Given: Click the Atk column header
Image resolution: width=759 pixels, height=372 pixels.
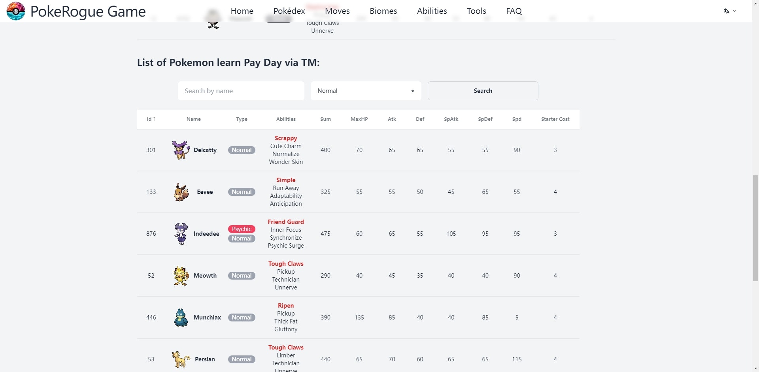Looking at the screenshot, I should point(392,119).
